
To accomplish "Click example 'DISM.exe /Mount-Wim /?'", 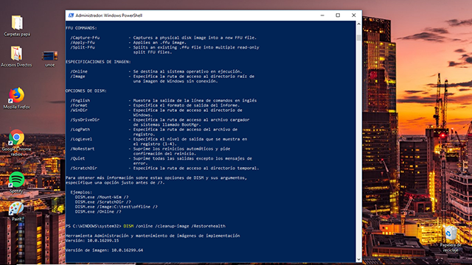I will click(102, 197).
